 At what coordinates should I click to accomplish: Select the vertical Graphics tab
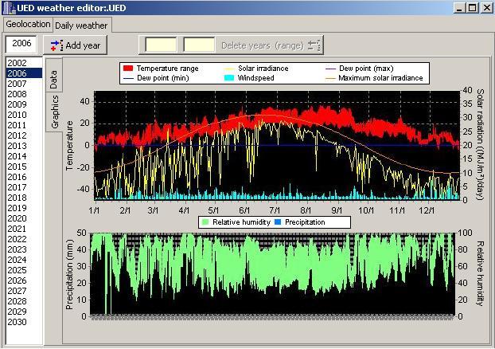54,112
